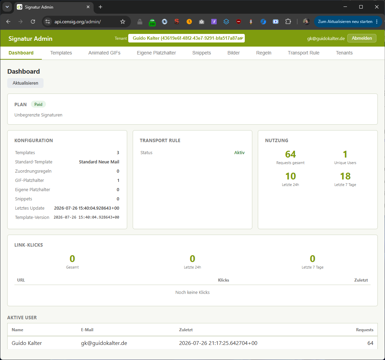
Task: Click the Unique Users count
Action: click(345, 154)
